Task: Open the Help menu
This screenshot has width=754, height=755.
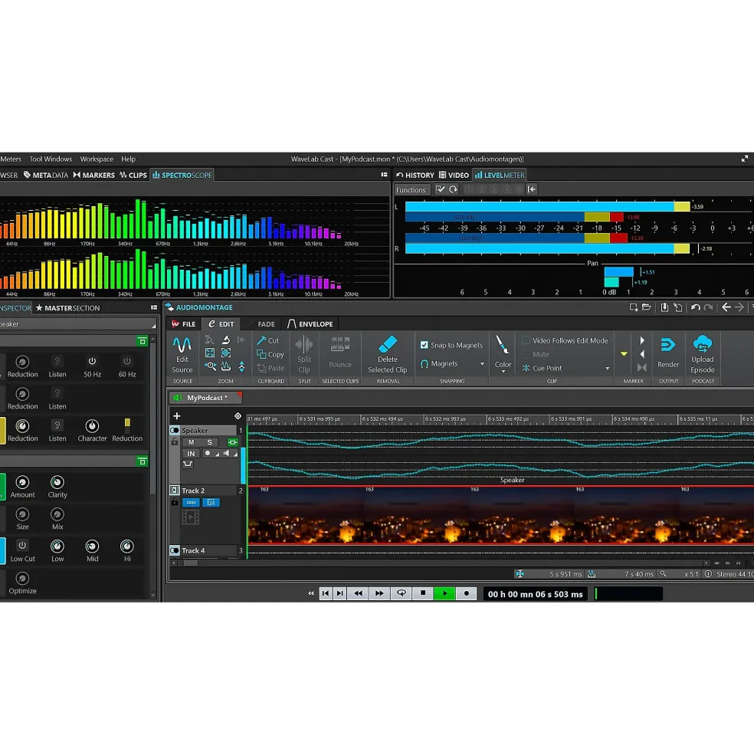Action: 128,159
